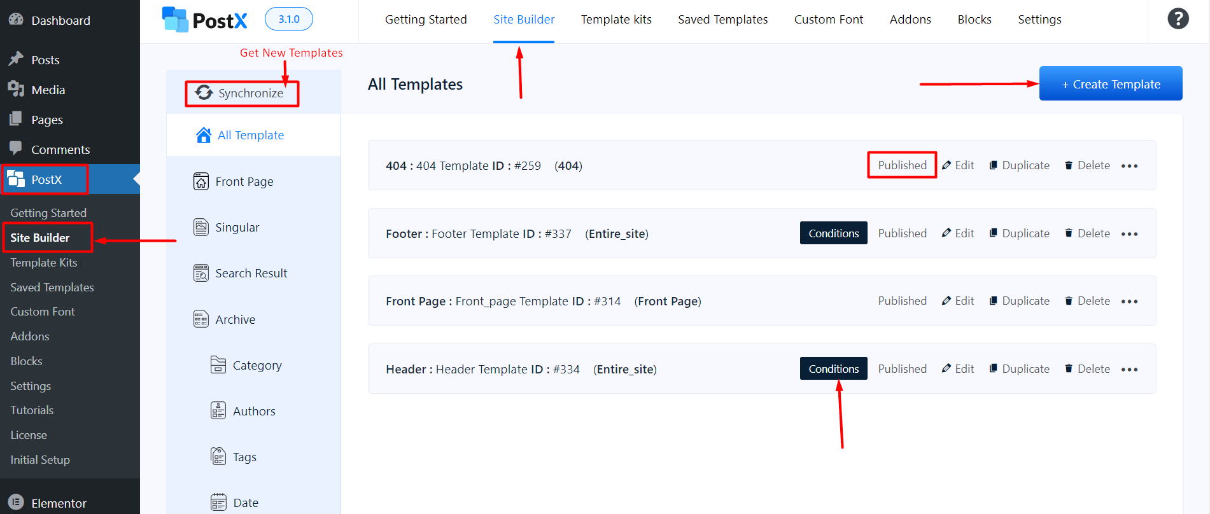Open Template Kits in WordPress submenu
1210x514 pixels.
(x=44, y=262)
